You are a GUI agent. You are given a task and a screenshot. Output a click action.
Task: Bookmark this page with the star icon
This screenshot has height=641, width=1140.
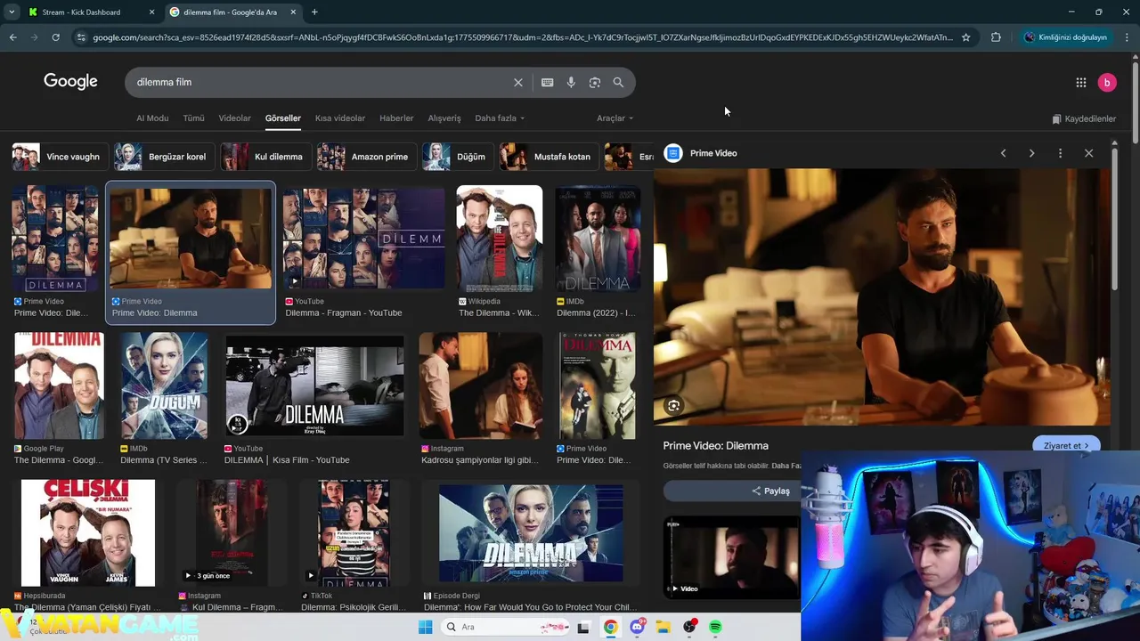pos(965,37)
